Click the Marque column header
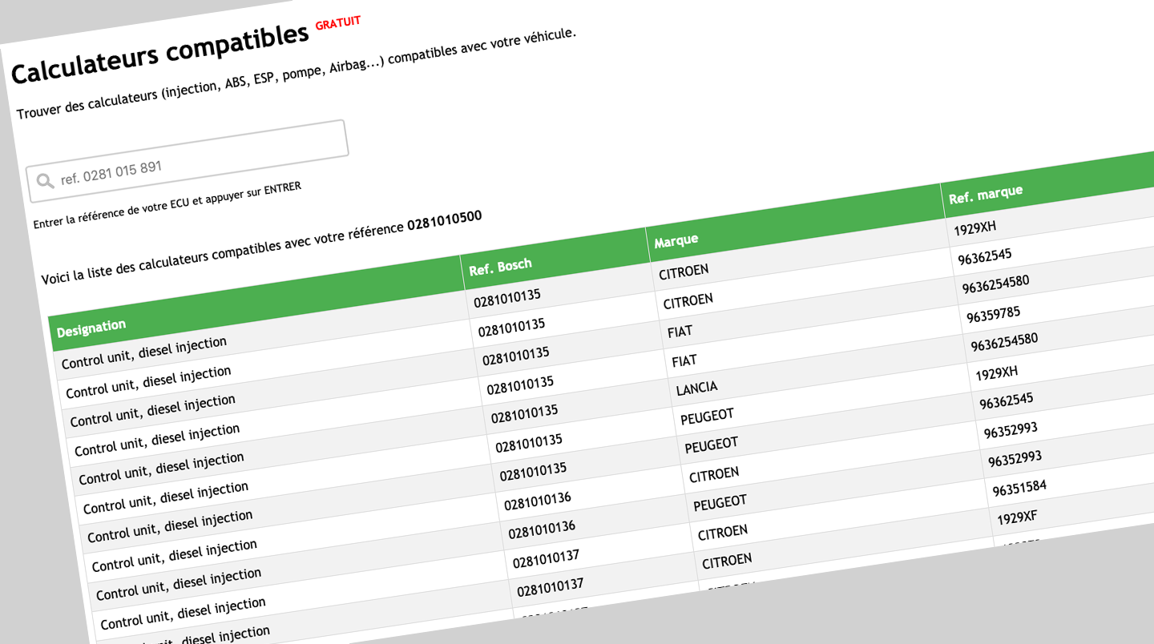This screenshot has width=1154, height=644. point(796,222)
